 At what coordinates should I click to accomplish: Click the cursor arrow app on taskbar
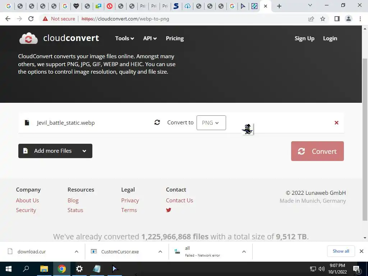pyautogui.click(x=115, y=269)
